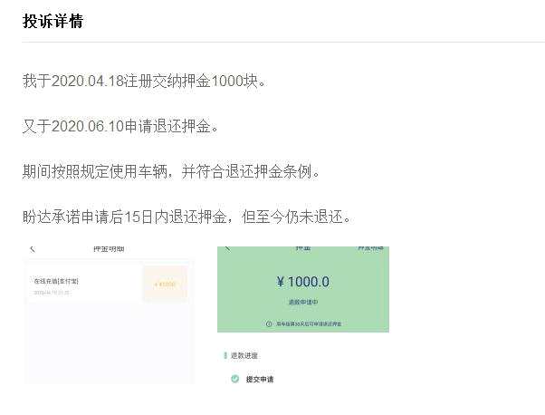The height and width of the screenshot is (415, 545).
Task: Click the info circle icon in green banner
Action: (269, 323)
